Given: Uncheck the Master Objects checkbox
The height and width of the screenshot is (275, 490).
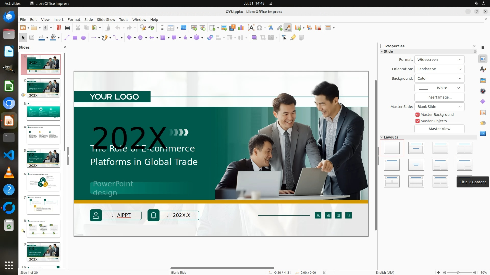Looking at the screenshot, I should (x=418, y=121).
